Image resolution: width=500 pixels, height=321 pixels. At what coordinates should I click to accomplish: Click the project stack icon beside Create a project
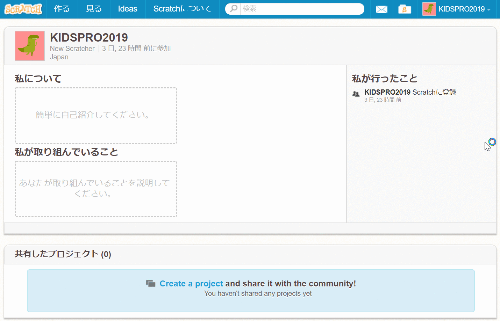(151, 284)
